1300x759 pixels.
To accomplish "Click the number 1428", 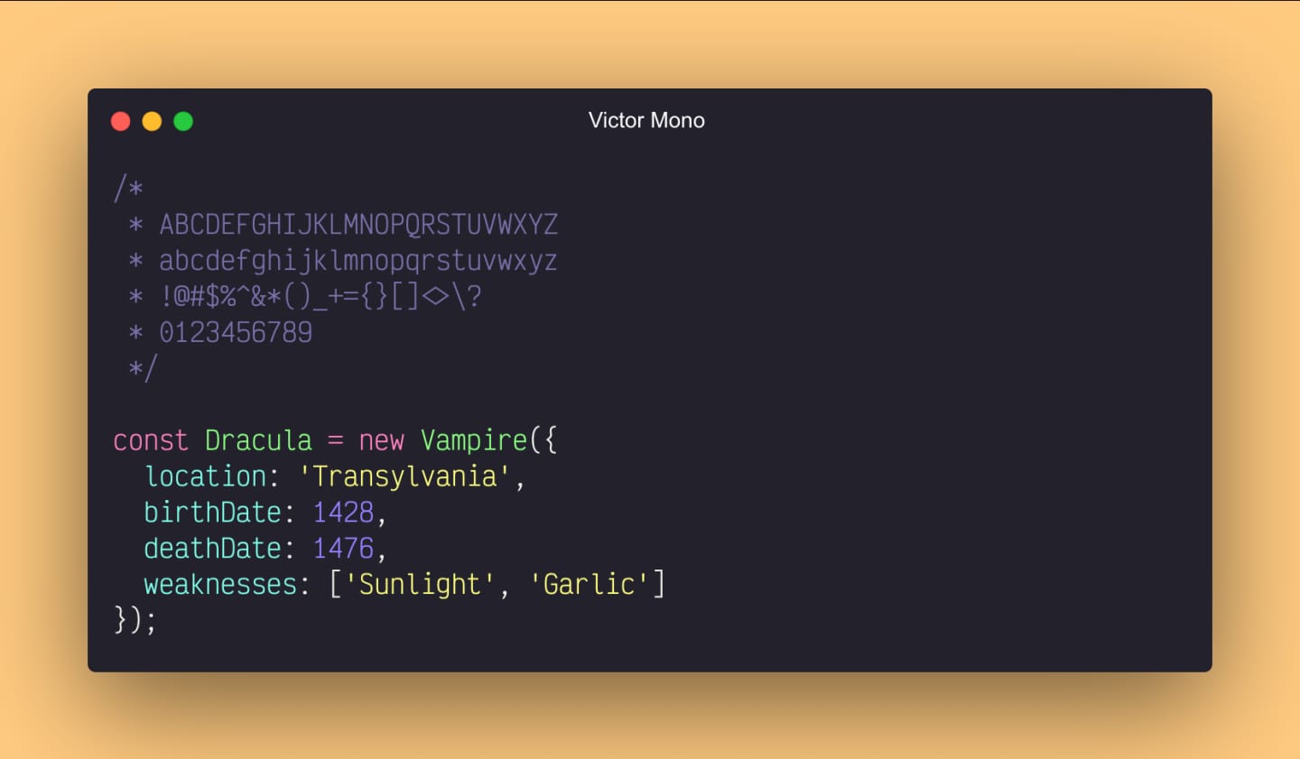I will tap(343, 513).
